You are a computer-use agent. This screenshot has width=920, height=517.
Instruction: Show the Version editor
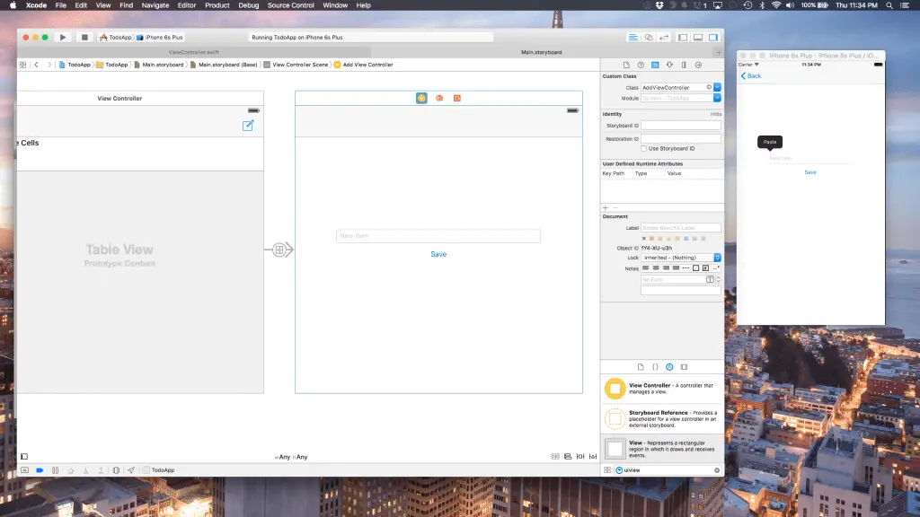coord(664,37)
